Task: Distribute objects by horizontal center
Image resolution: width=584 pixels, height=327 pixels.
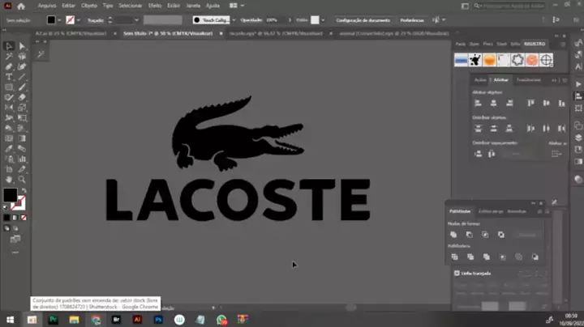Action: (546, 129)
